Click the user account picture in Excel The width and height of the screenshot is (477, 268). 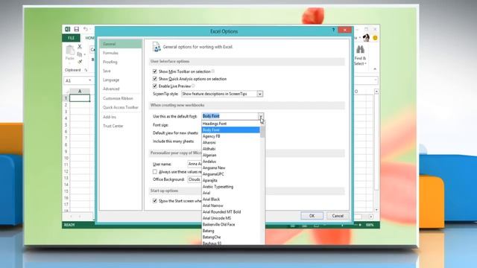[x=366, y=38]
